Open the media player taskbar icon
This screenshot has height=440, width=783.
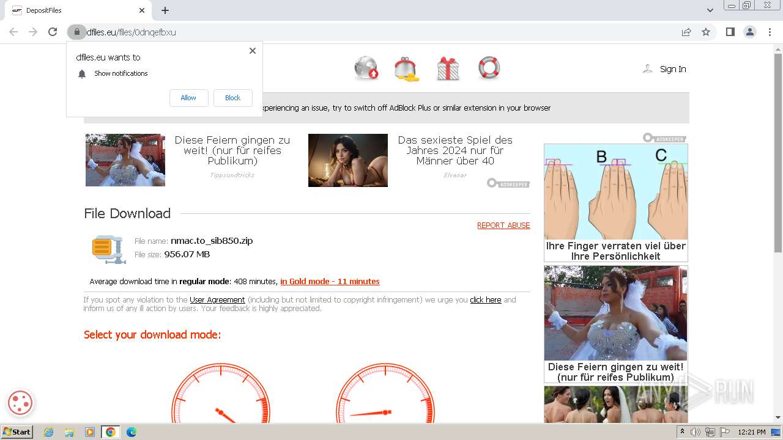90,432
